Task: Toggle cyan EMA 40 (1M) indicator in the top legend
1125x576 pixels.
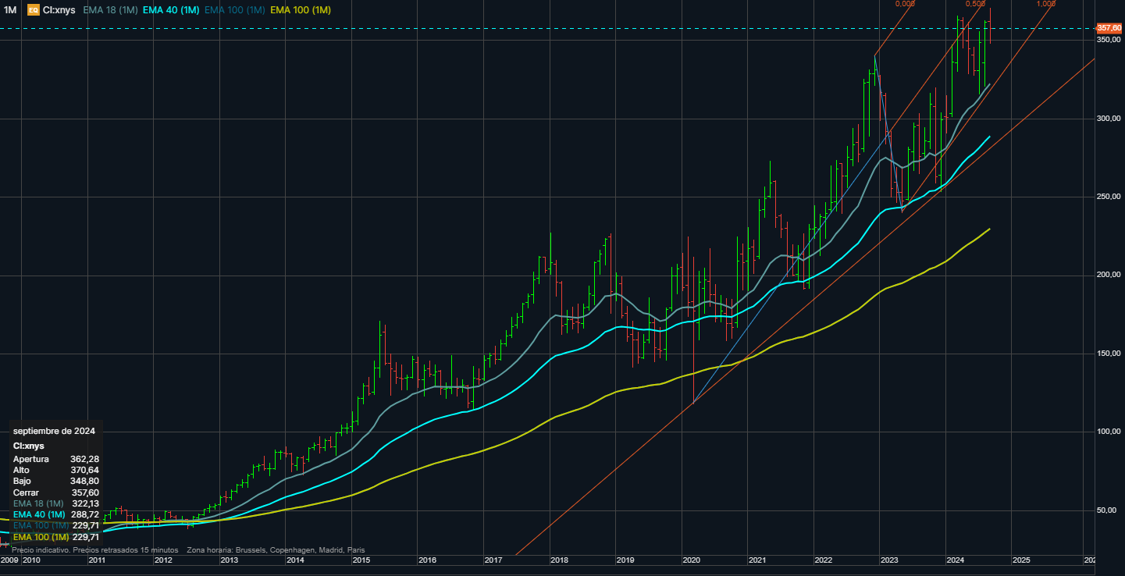Action: click(x=171, y=10)
